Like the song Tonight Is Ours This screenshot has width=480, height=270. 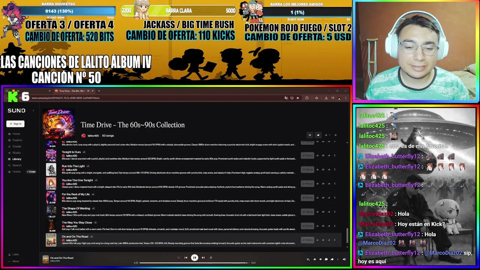317,155
